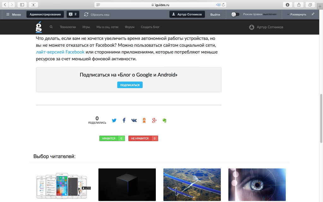The image size is (323, 202).
Task: Open the iPhones thumbnail article
Action: pos(62,185)
